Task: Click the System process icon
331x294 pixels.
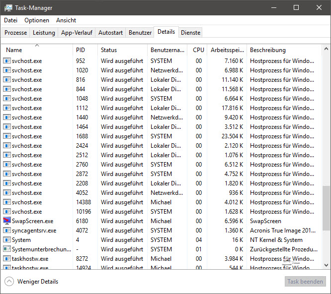Action: point(7,240)
